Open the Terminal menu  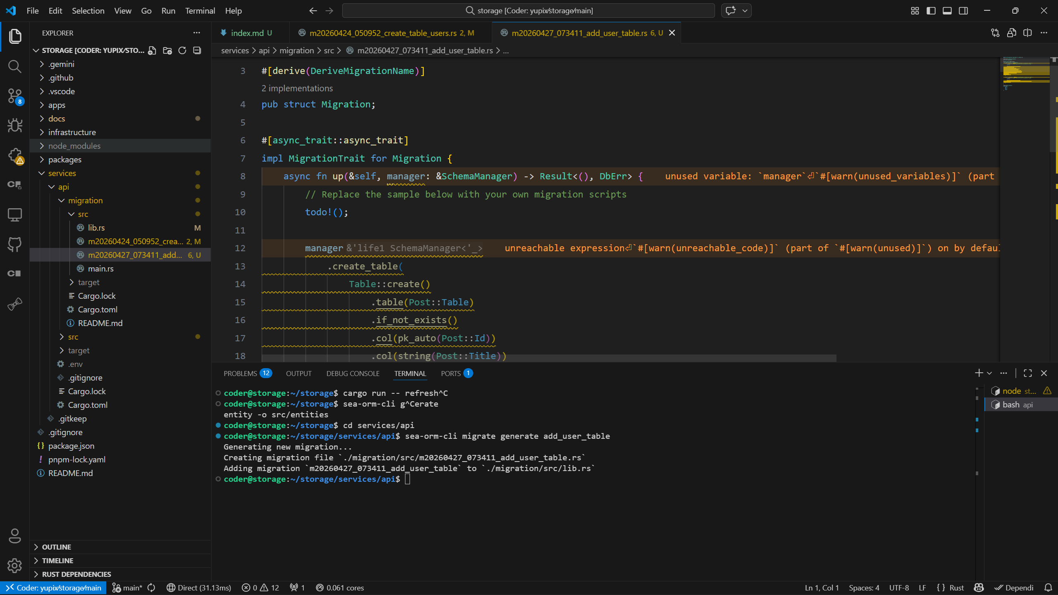pyautogui.click(x=200, y=11)
